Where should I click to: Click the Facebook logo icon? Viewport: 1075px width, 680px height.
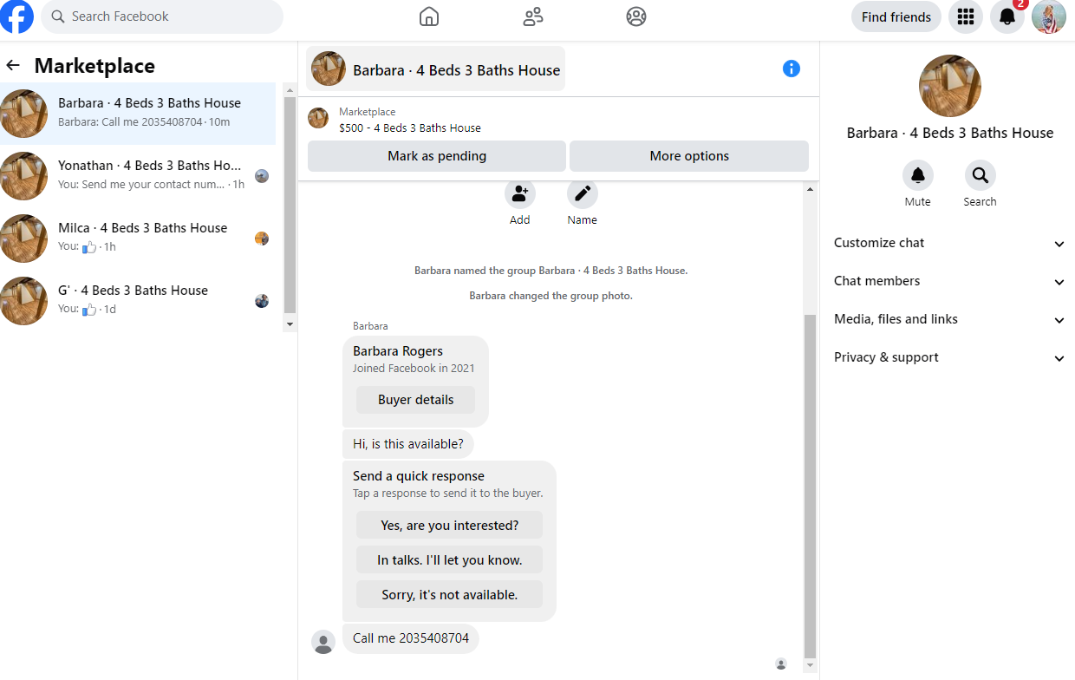coord(16,16)
